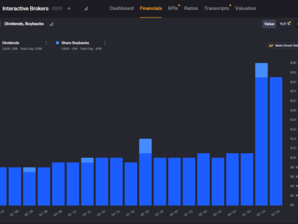Click the Q2'24 bar's dark blue segment
The width and height of the screenshot is (298, 224).
pos(261,141)
